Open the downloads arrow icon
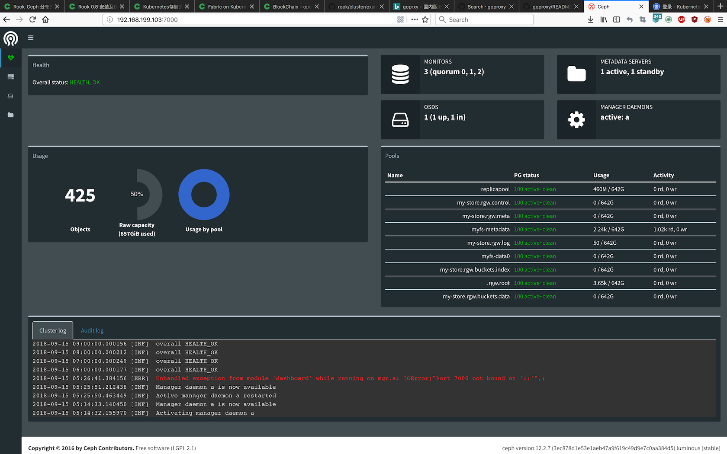The height and width of the screenshot is (454, 727). [x=591, y=19]
